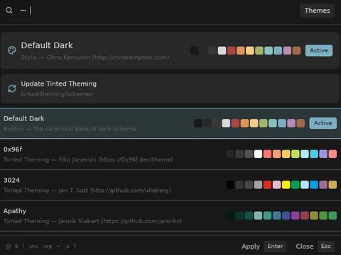341x255 pixels.
Task: Click lime green swatch in 0x96f row
Action: point(296,154)
